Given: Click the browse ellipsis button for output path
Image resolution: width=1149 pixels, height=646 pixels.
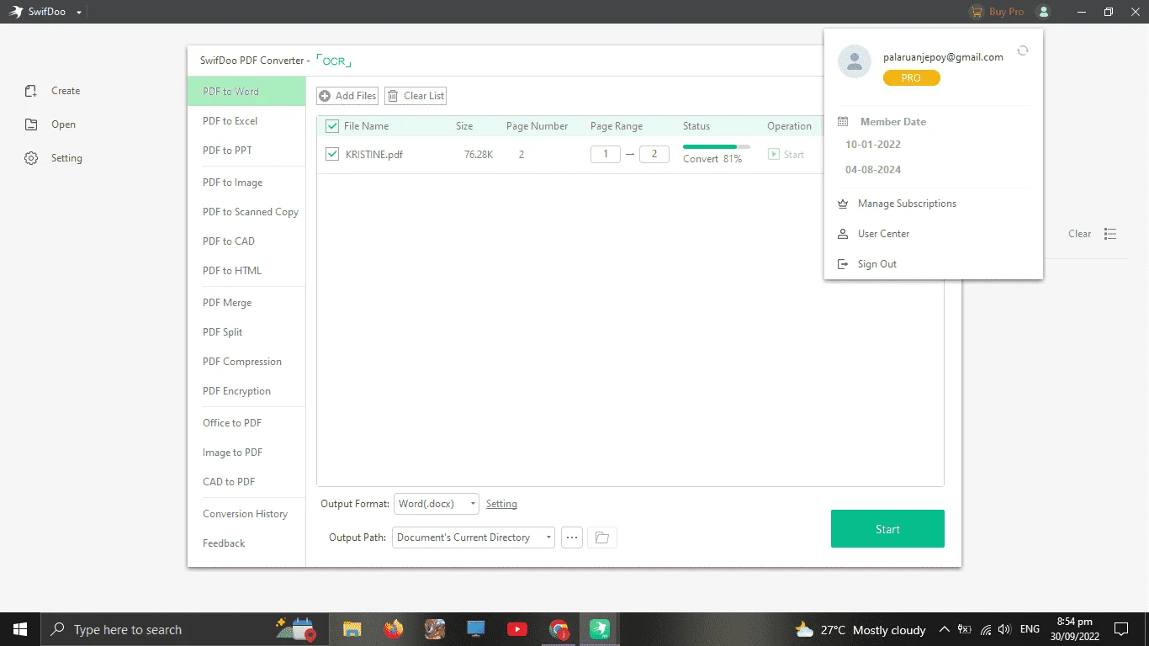Looking at the screenshot, I should pos(572,537).
